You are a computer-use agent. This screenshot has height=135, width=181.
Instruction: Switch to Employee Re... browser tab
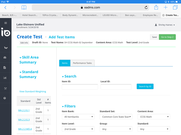pos(151,15)
